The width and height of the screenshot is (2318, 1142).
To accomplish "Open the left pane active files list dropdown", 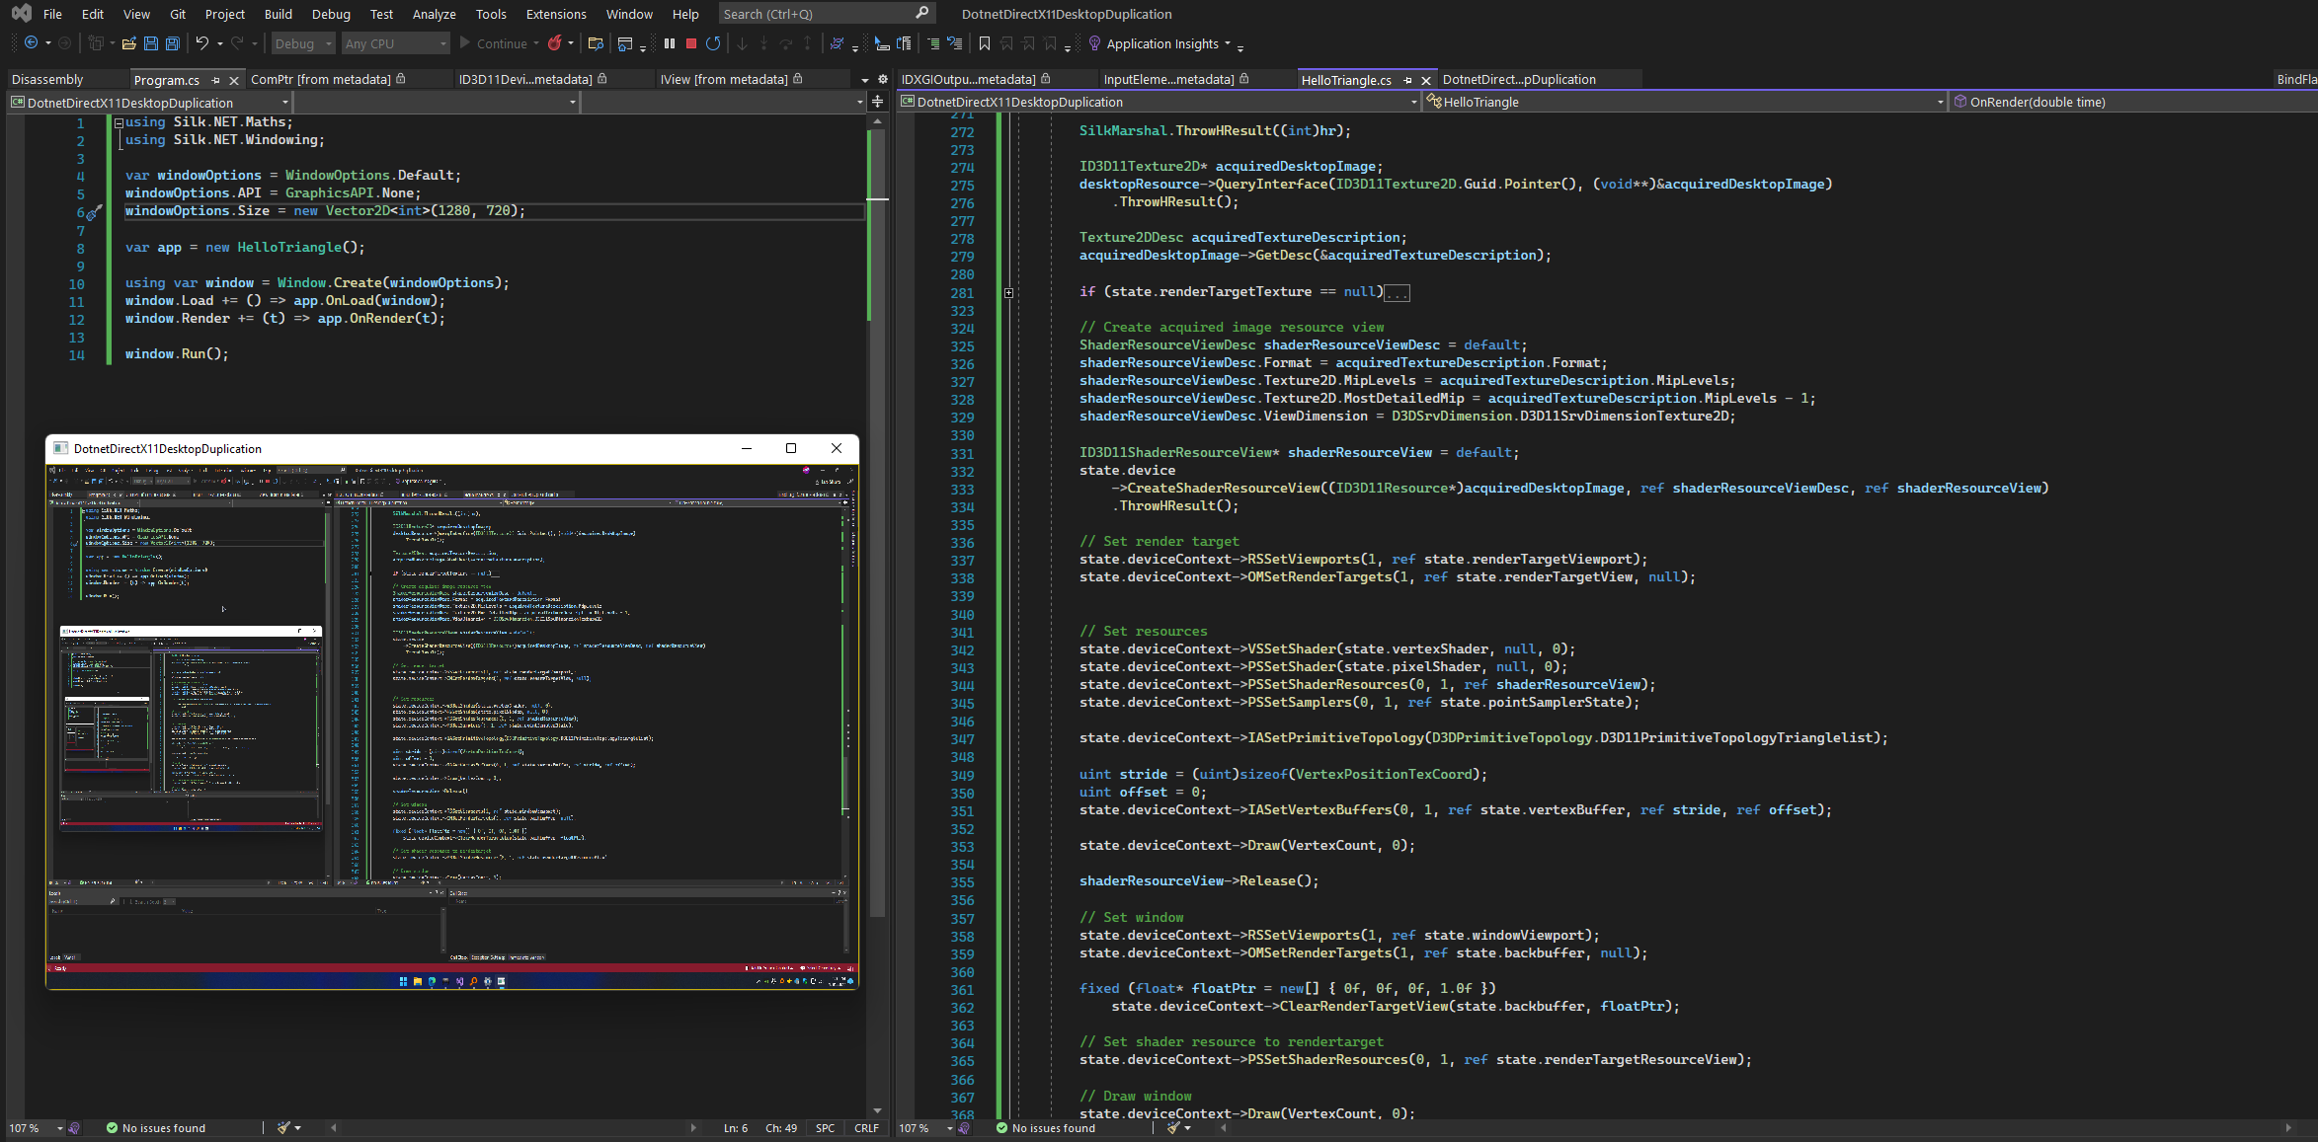I will pyautogui.click(x=865, y=79).
